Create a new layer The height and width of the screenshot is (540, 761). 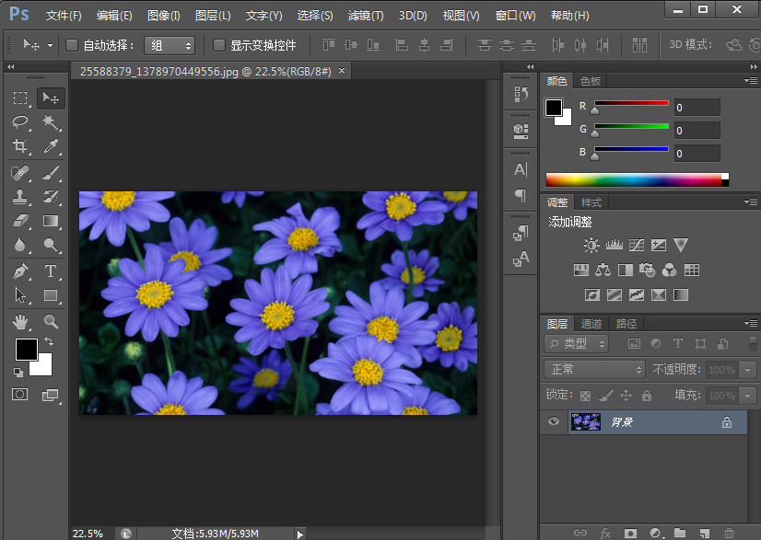pyautogui.click(x=704, y=534)
